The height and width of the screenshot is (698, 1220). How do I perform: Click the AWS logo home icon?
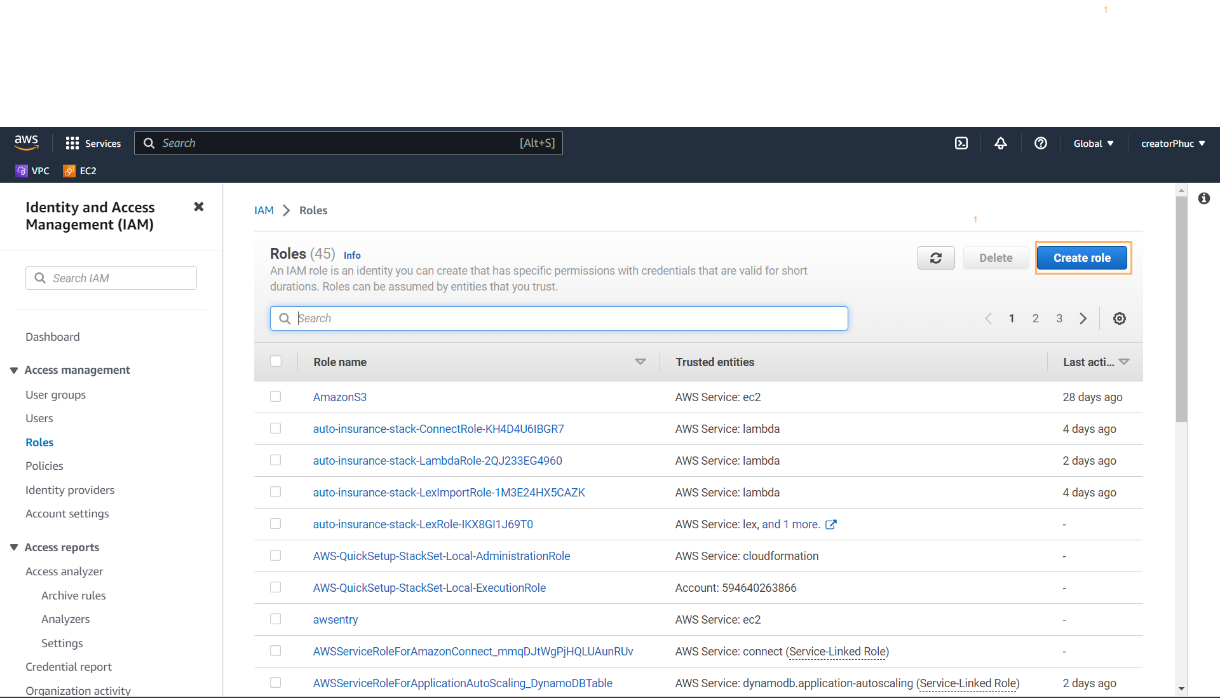coord(26,143)
